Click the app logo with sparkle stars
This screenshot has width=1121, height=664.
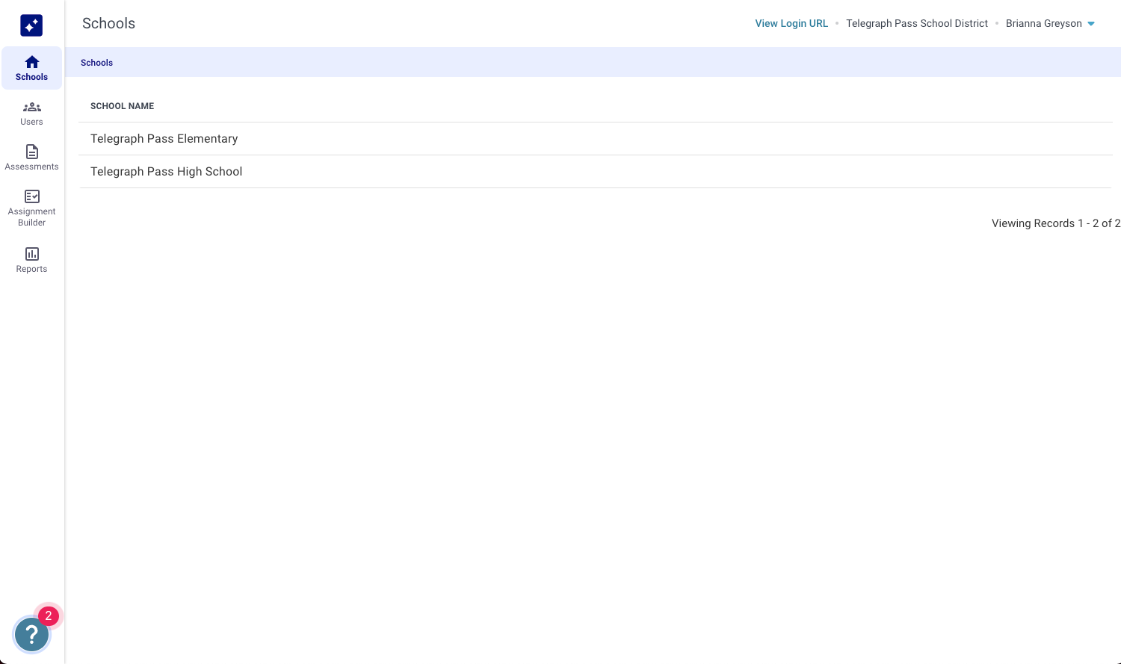tap(31, 25)
